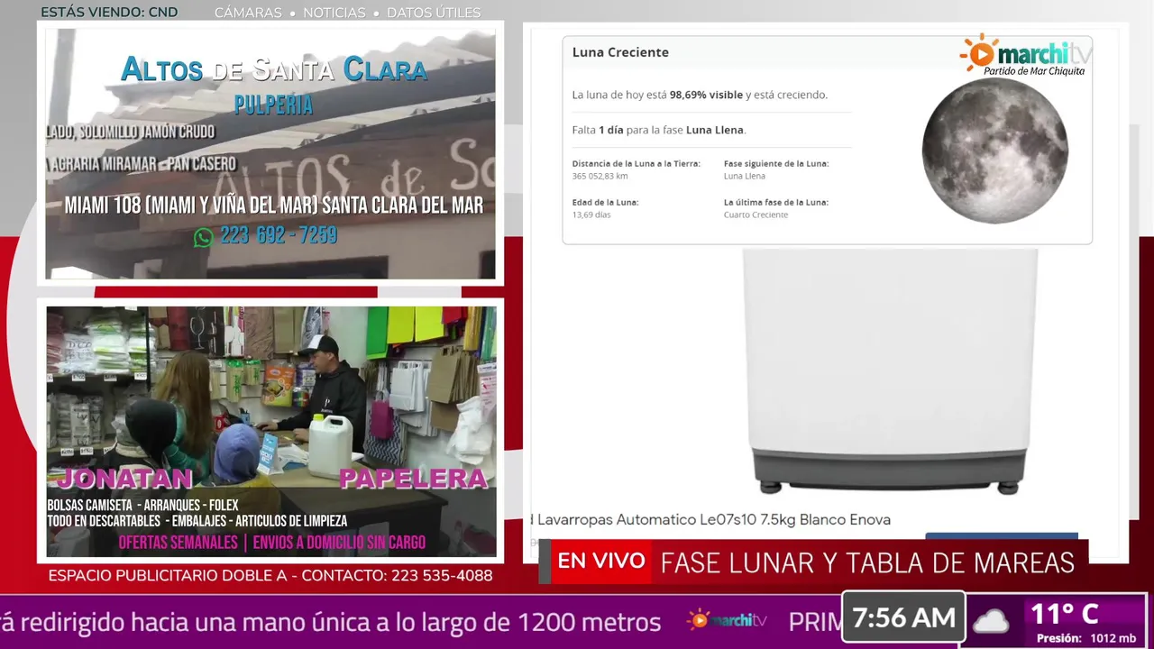Image resolution: width=1154 pixels, height=649 pixels.
Task: Click the Luna Creciente heading
Action: click(620, 52)
